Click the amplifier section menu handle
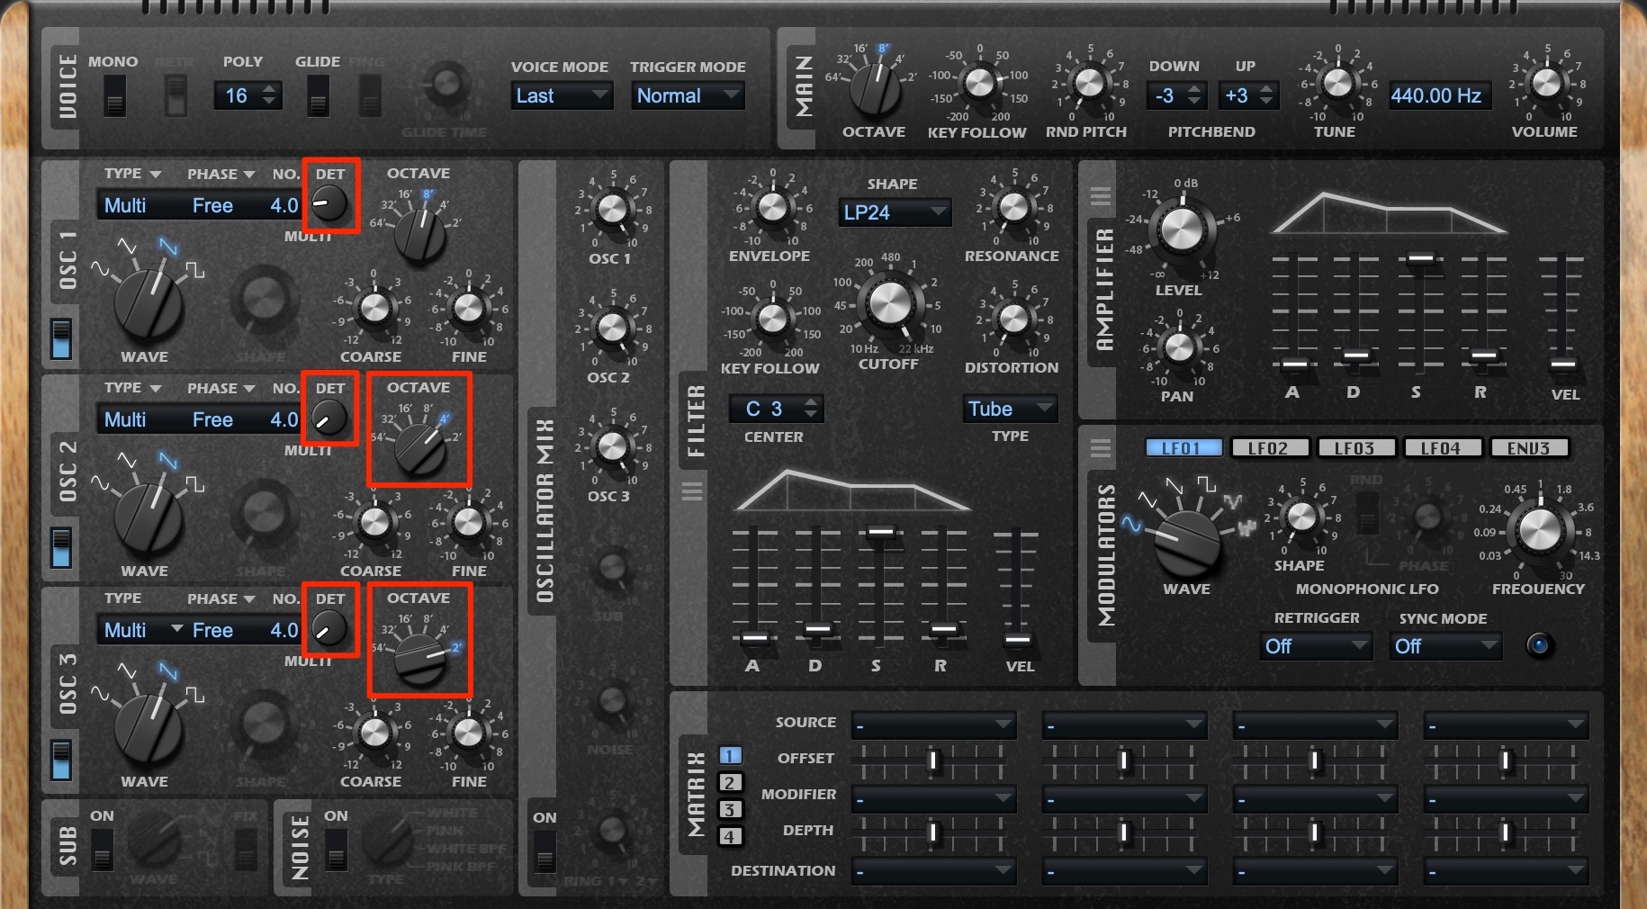 1100,196
